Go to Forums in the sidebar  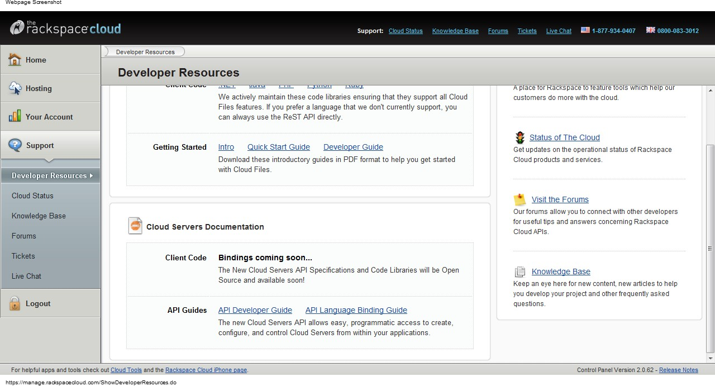(23, 236)
